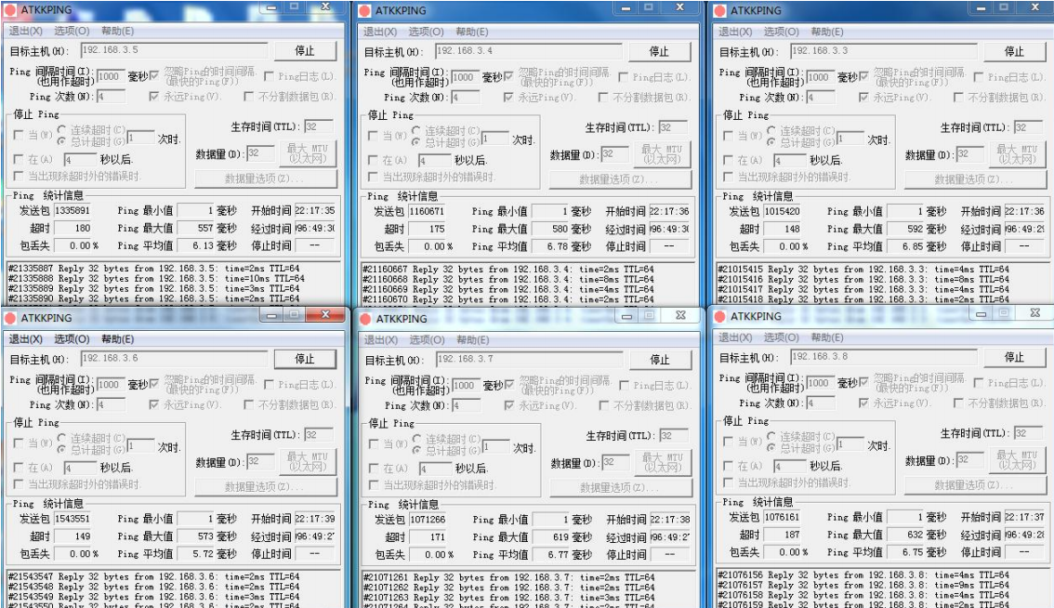Screen dimensions: 1054x608
Task: Click 发送包 value 1335891 in 192.168.3.5 window
Action: click(x=72, y=210)
